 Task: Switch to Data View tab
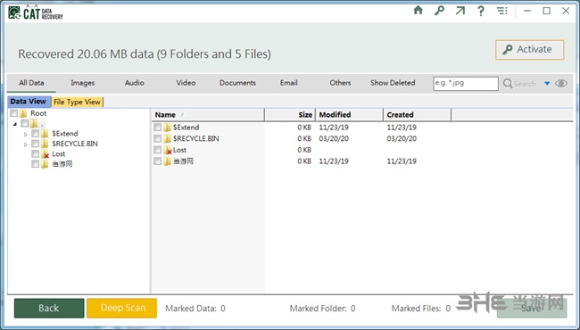(x=29, y=102)
